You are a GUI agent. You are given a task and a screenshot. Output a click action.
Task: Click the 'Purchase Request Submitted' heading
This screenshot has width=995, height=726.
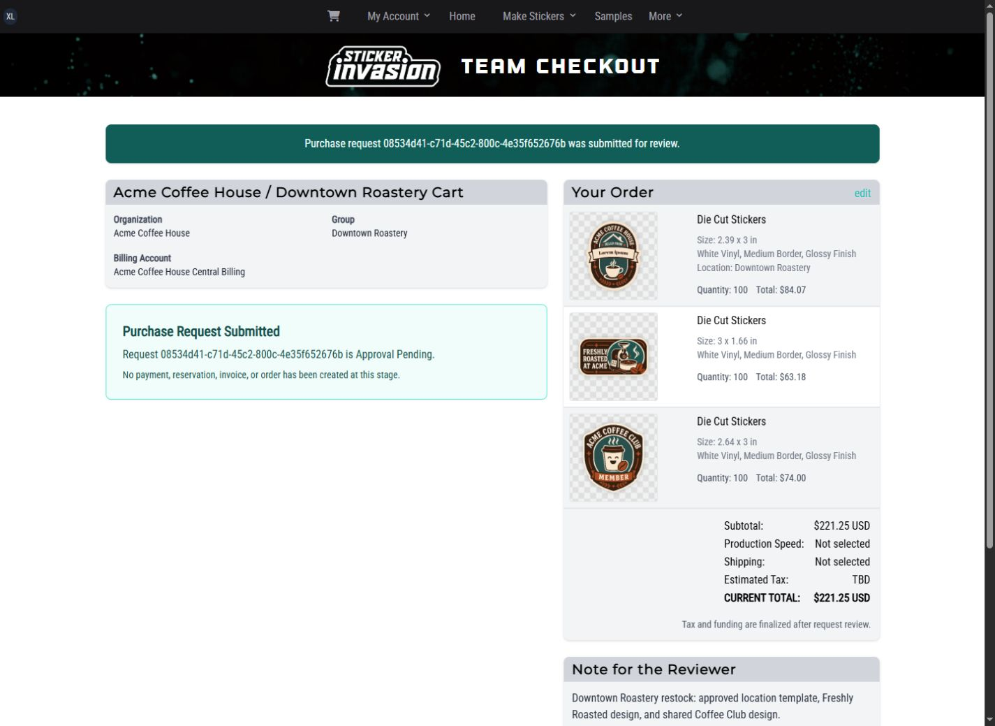pyautogui.click(x=201, y=331)
